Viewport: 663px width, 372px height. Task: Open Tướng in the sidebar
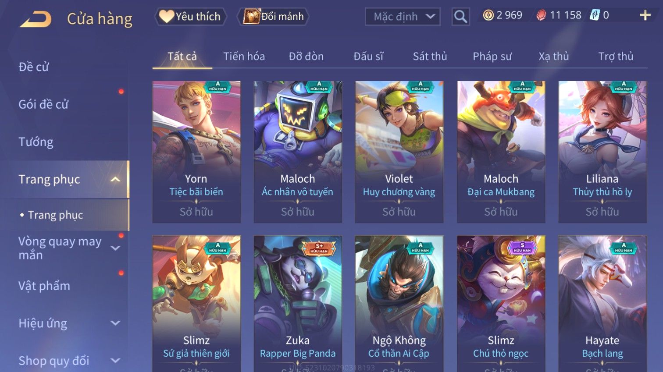[36, 142]
